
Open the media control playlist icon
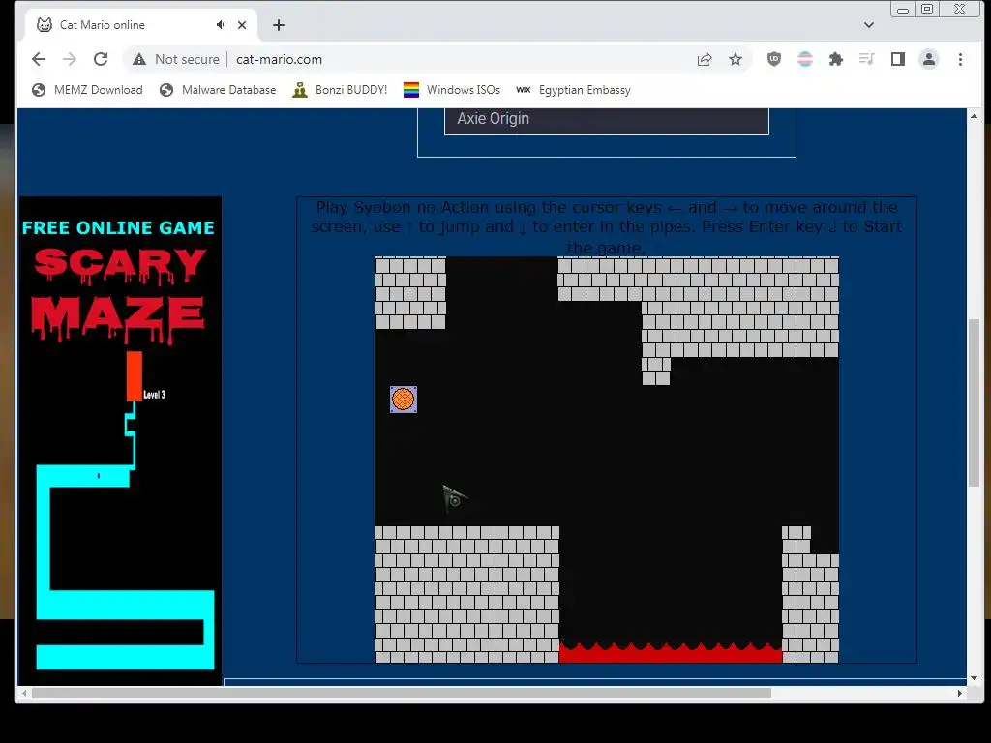click(866, 59)
